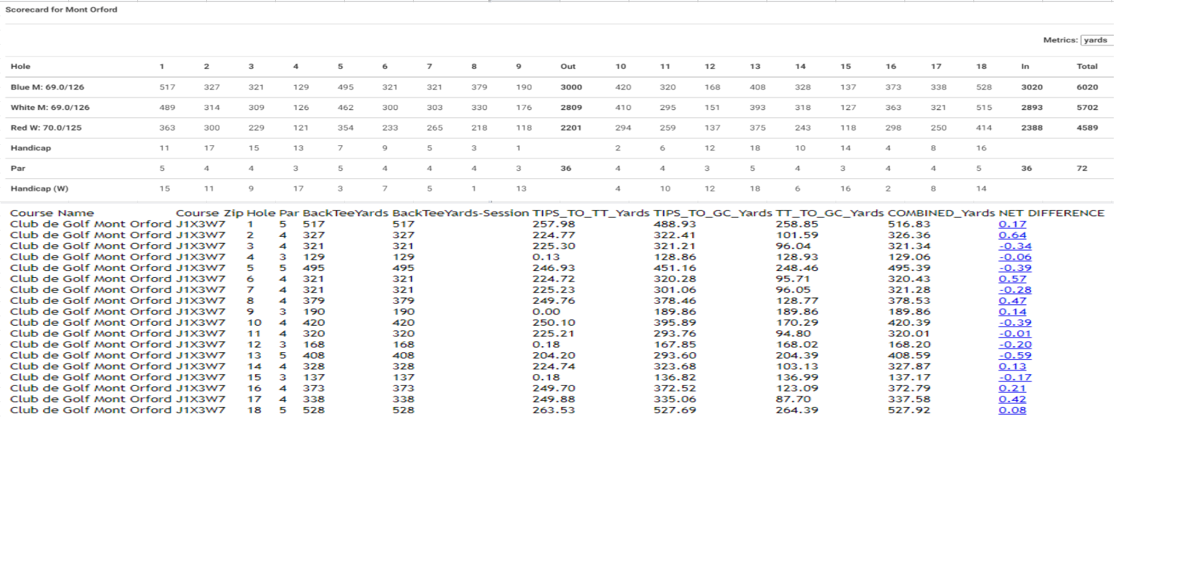Click the Red hole 1 yardage 363

tap(167, 127)
